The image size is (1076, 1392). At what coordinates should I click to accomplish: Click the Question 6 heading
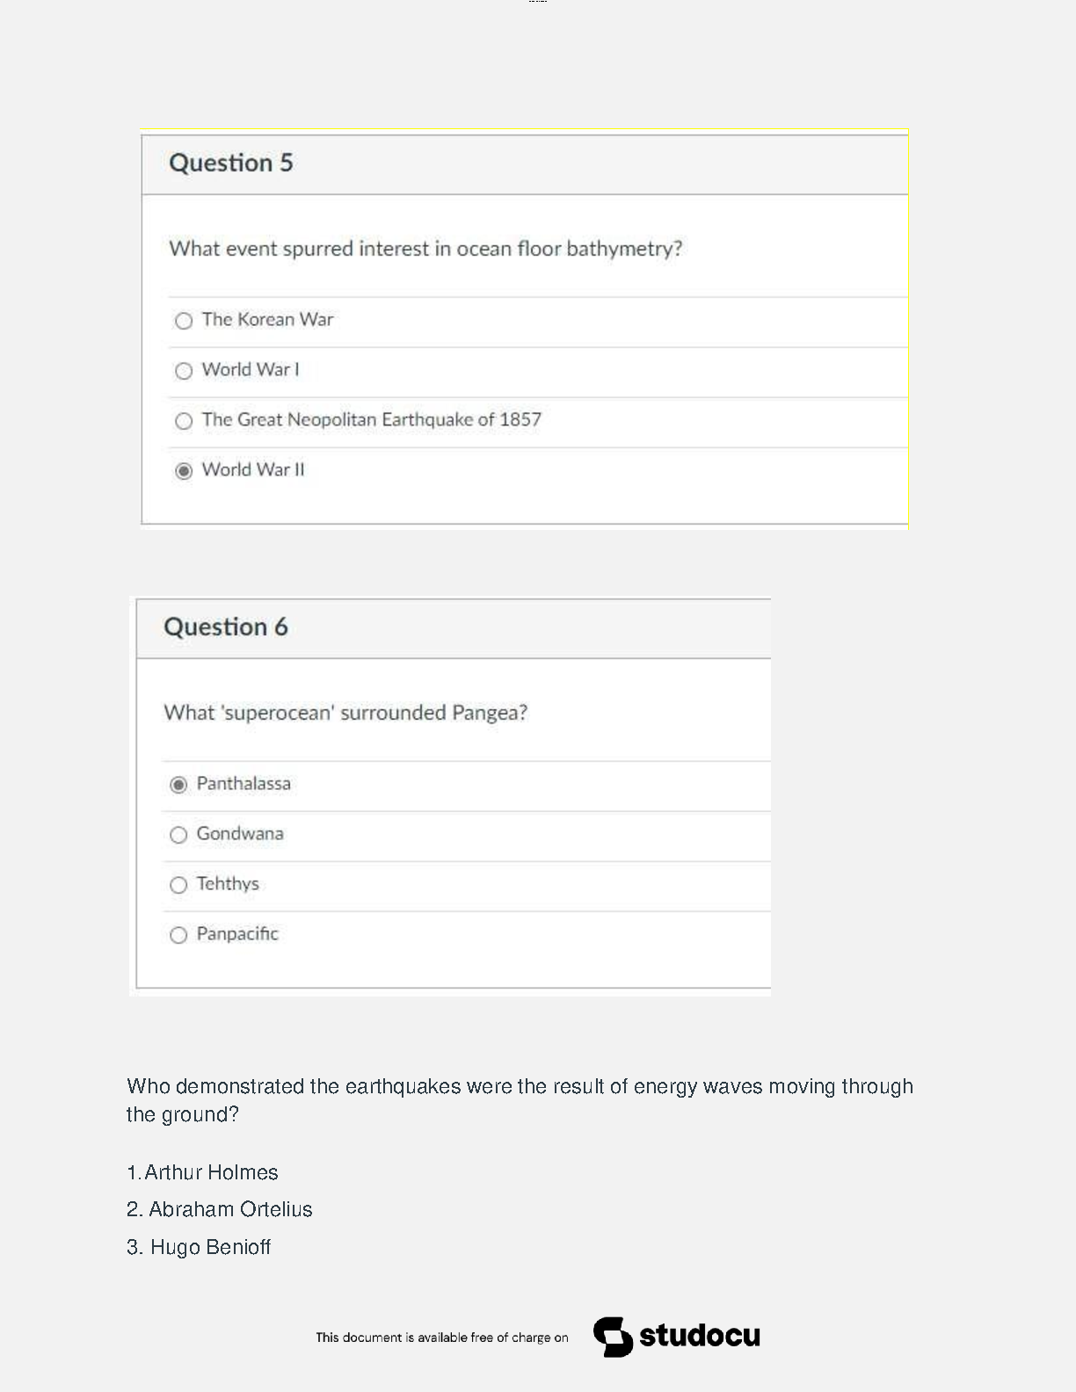coord(226,627)
